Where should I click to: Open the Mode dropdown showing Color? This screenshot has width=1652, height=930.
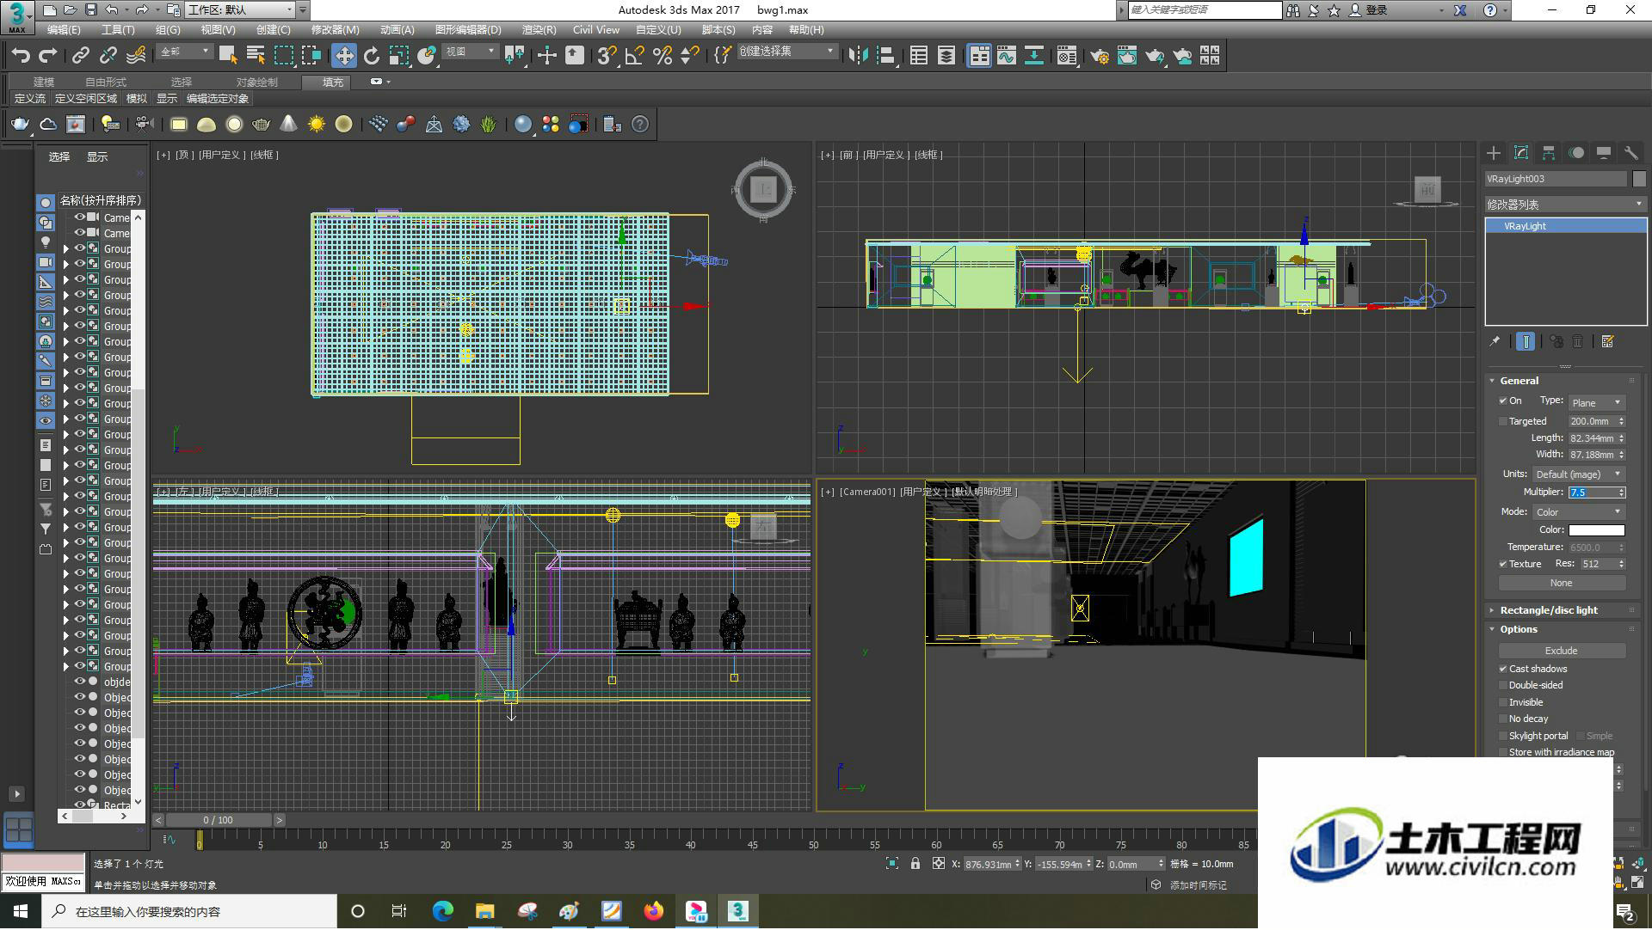tap(1579, 512)
